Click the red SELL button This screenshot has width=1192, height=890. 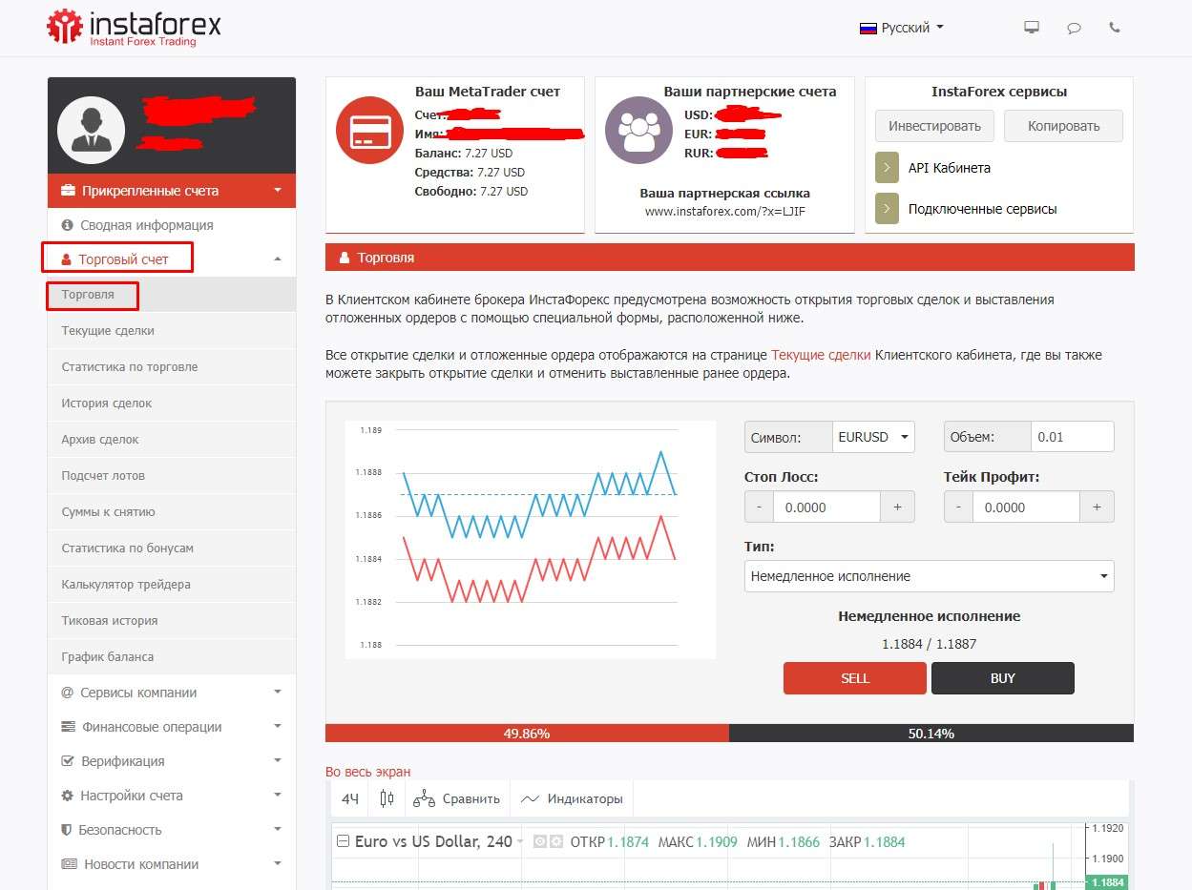tap(855, 678)
